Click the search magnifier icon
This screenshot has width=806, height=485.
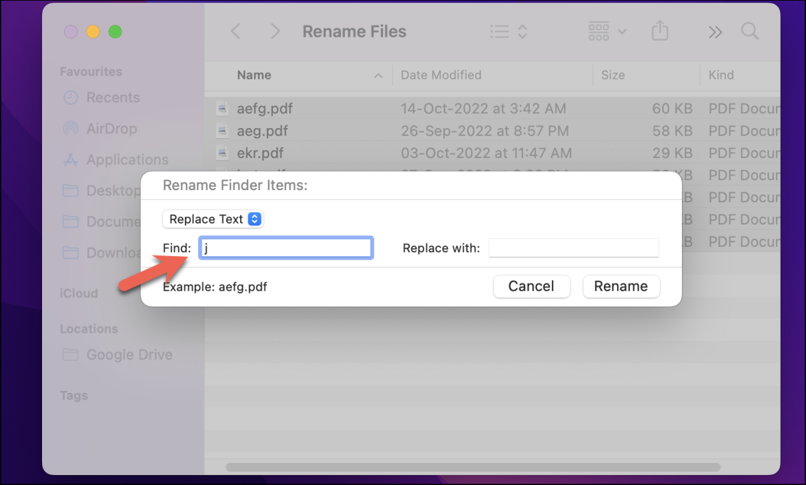tap(750, 31)
